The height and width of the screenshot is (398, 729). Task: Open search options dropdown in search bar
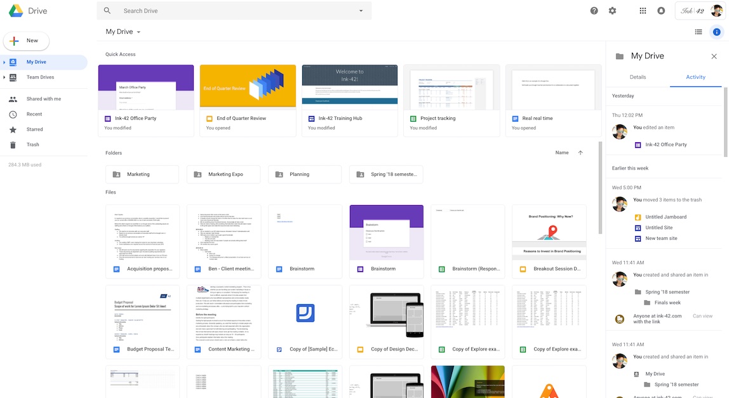click(360, 10)
